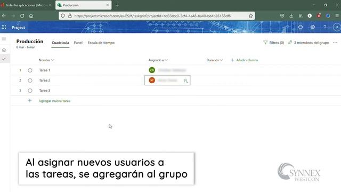Expand the Duración column dropdown

[x=221, y=60]
